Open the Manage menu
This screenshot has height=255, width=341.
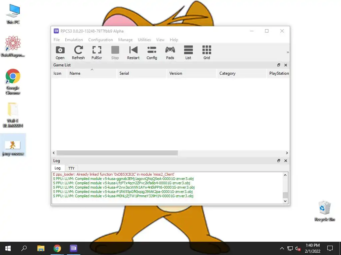126,40
